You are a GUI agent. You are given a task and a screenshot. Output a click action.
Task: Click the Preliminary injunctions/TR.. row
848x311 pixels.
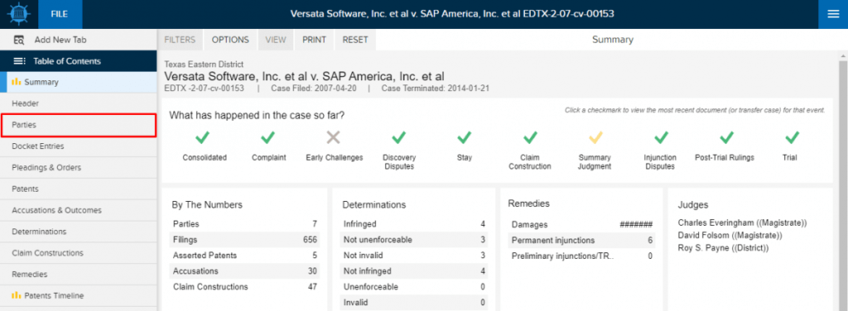(582, 256)
